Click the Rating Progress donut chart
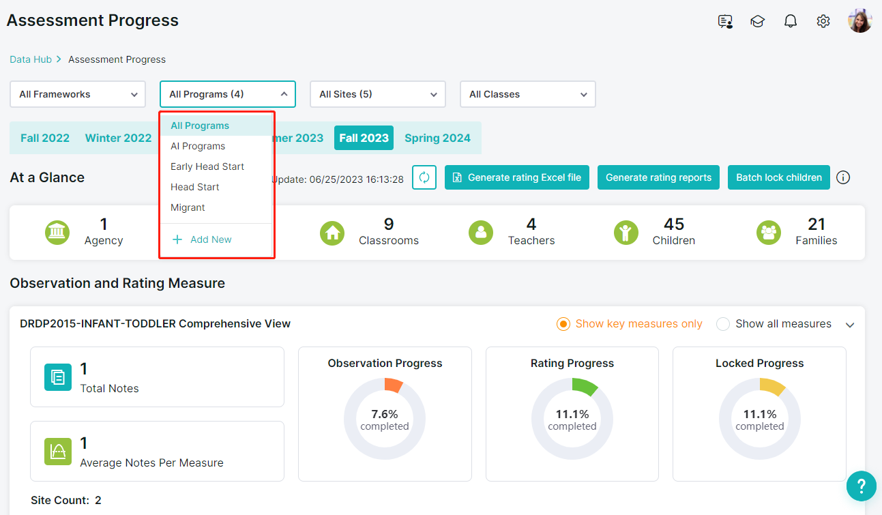Screen dimensions: 882x515 (572, 418)
